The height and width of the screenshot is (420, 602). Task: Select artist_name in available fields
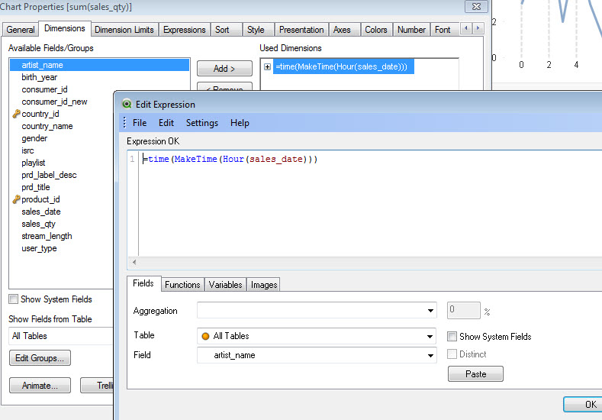click(x=100, y=65)
